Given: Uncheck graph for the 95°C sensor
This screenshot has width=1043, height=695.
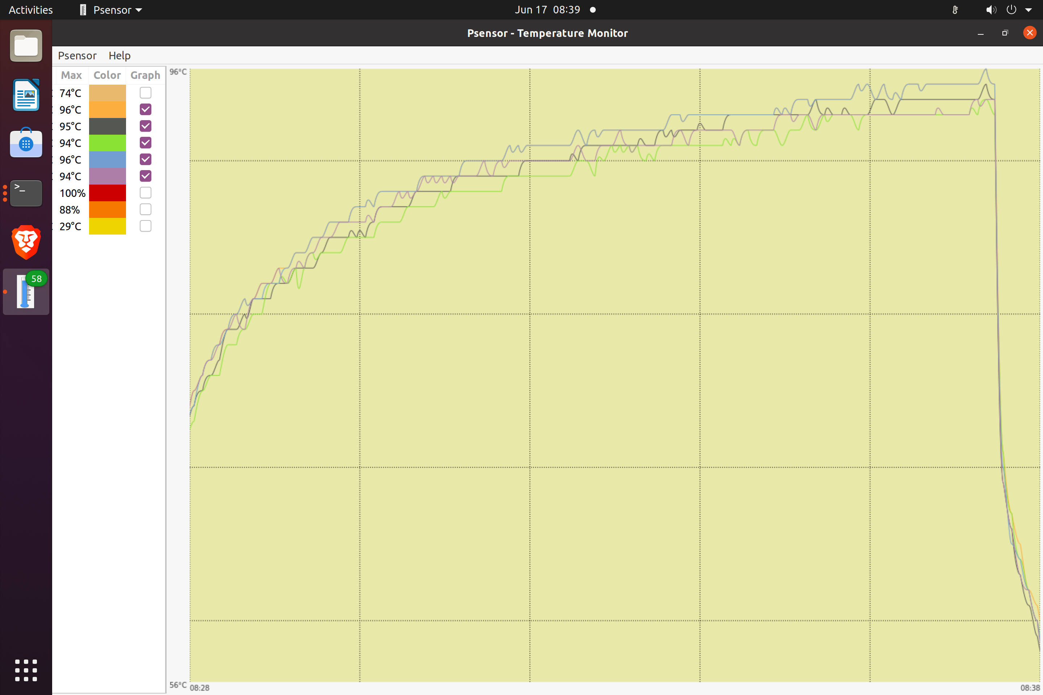Looking at the screenshot, I should tap(146, 126).
